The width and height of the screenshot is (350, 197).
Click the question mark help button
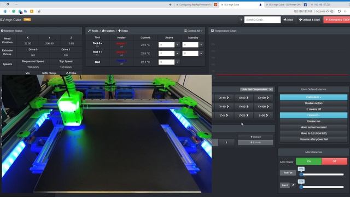(241, 20)
